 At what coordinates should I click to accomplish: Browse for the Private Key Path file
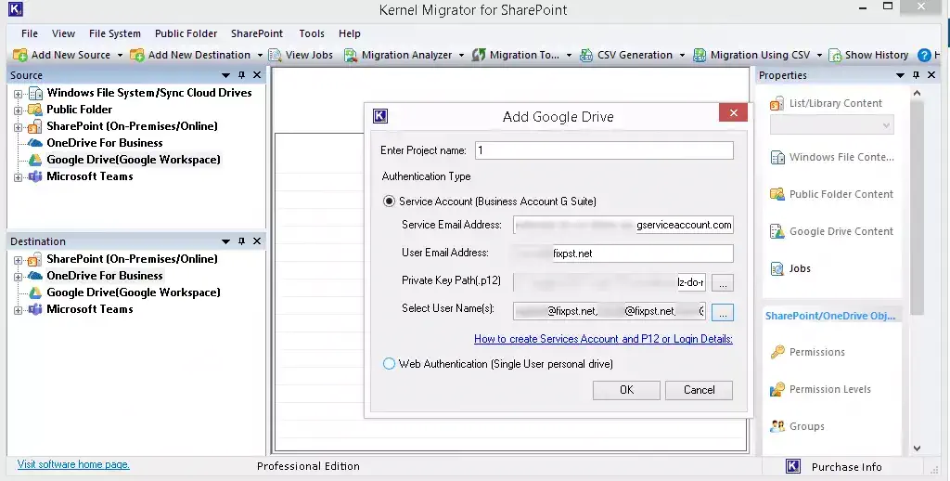[x=722, y=282]
